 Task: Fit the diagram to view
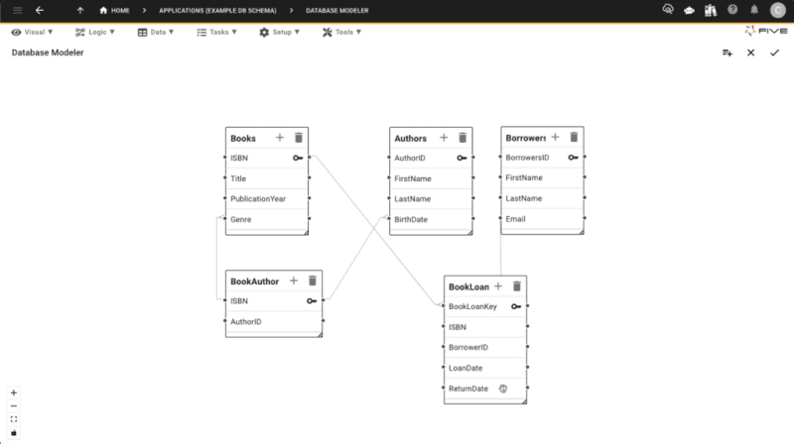point(14,419)
